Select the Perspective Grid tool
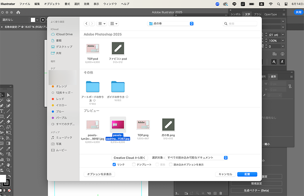 8,138
